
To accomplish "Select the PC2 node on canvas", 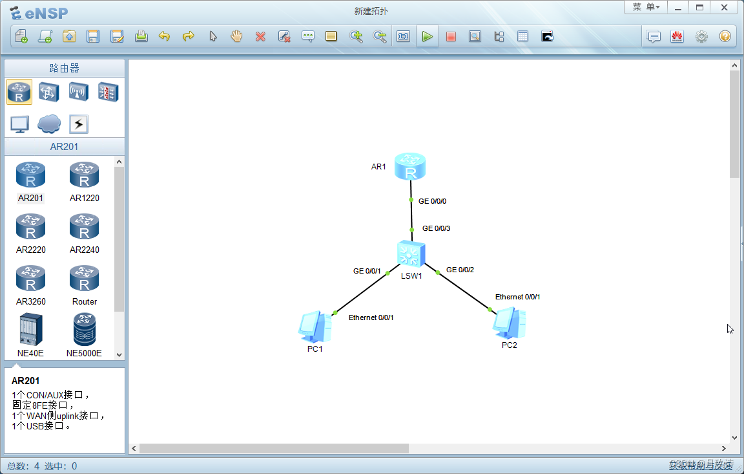I will click(x=509, y=323).
